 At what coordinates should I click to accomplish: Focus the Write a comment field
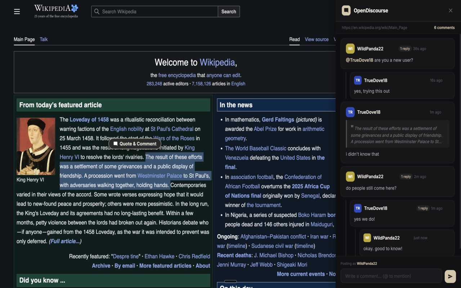pyautogui.click(x=391, y=276)
